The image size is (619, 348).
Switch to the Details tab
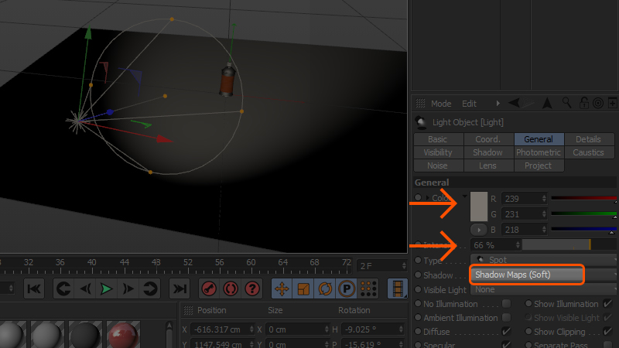(x=588, y=139)
